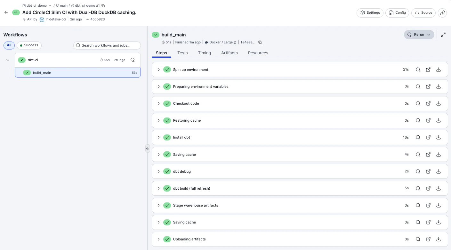Focus the Search workflows and jobs field

pos(107,45)
